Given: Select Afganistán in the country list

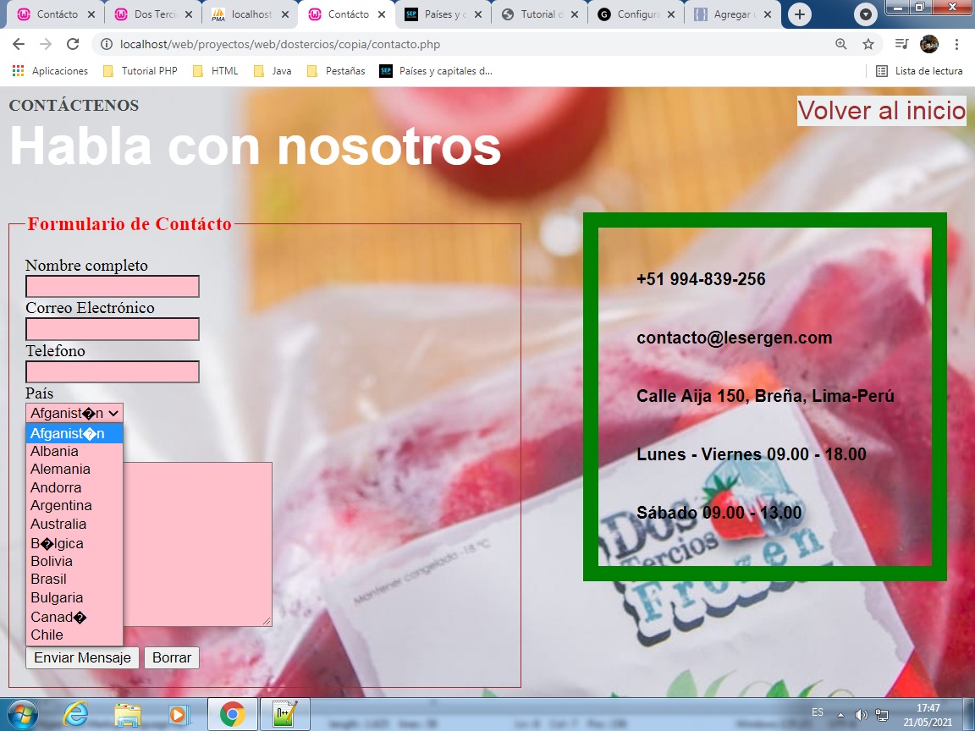Looking at the screenshot, I should pyautogui.click(x=74, y=433).
